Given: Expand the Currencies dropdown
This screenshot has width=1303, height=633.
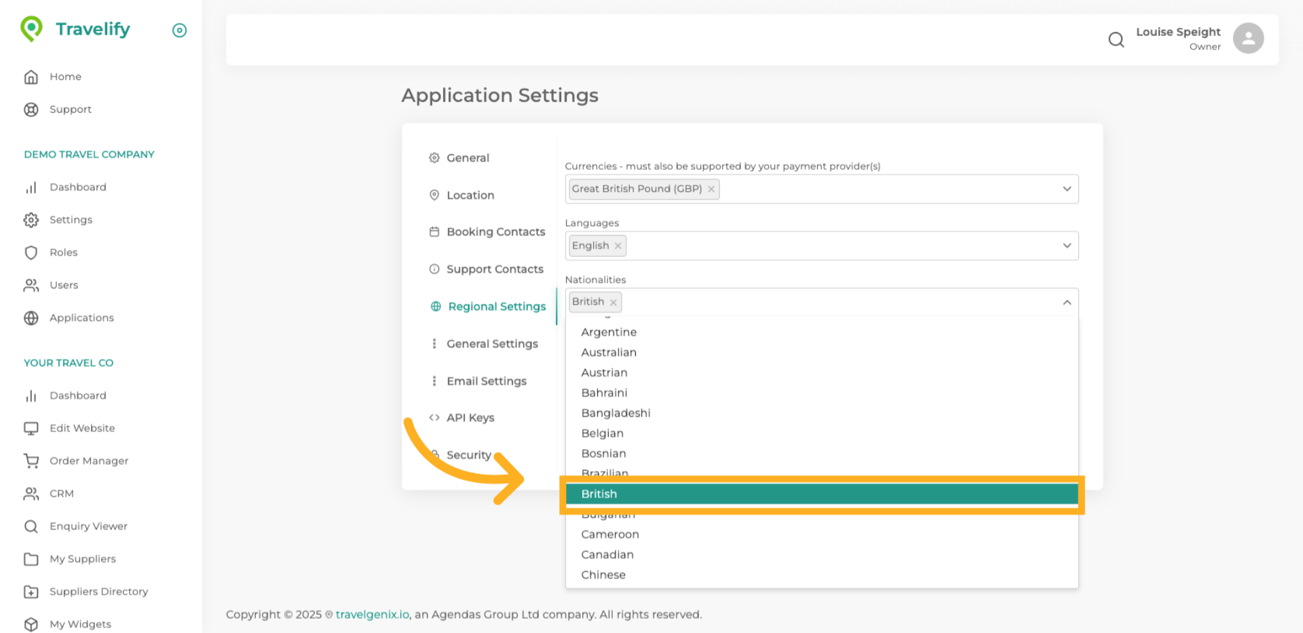Looking at the screenshot, I should (x=1066, y=189).
